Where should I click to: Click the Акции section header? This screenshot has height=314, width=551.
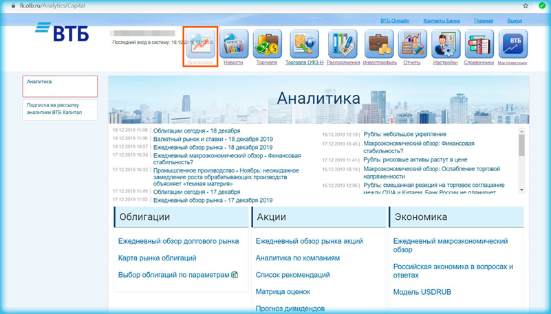point(318,217)
